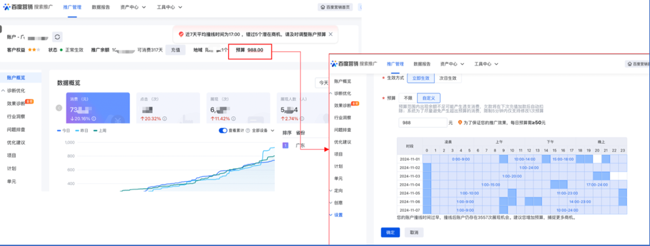Expand the 资产中心 menu in left window
The image size is (650, 246).
(x=133, y=7)
